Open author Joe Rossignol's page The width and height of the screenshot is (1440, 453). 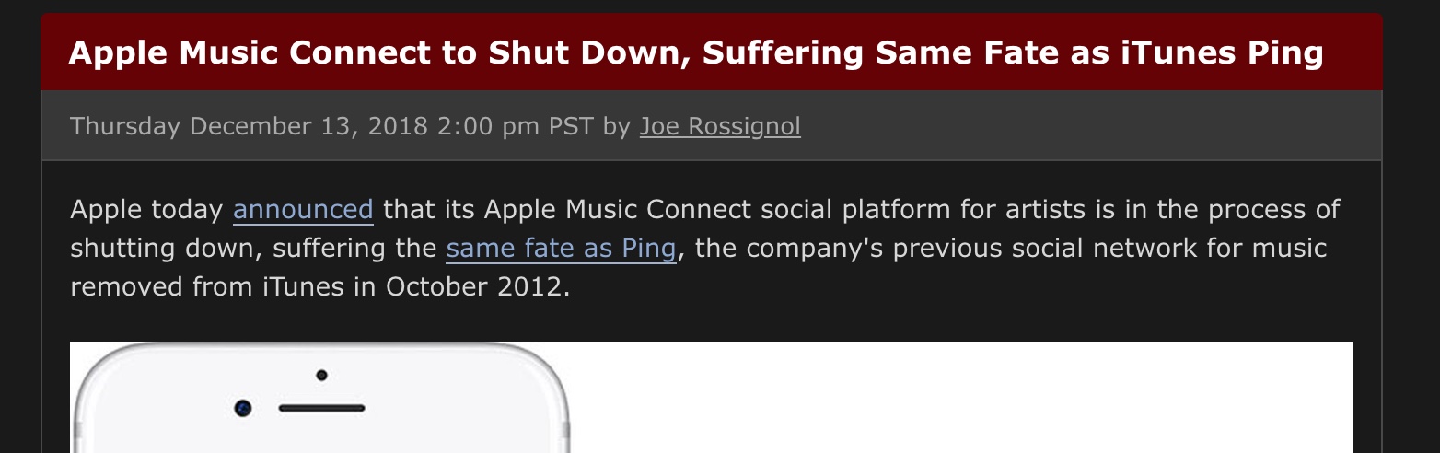pyautogui.click(x=720, y=126)
